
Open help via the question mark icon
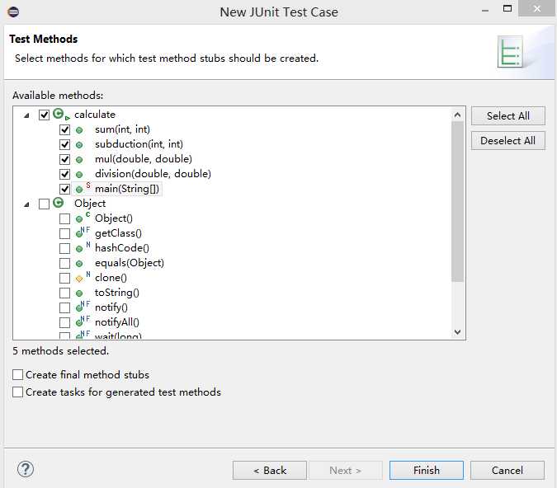tap(26, 469)
